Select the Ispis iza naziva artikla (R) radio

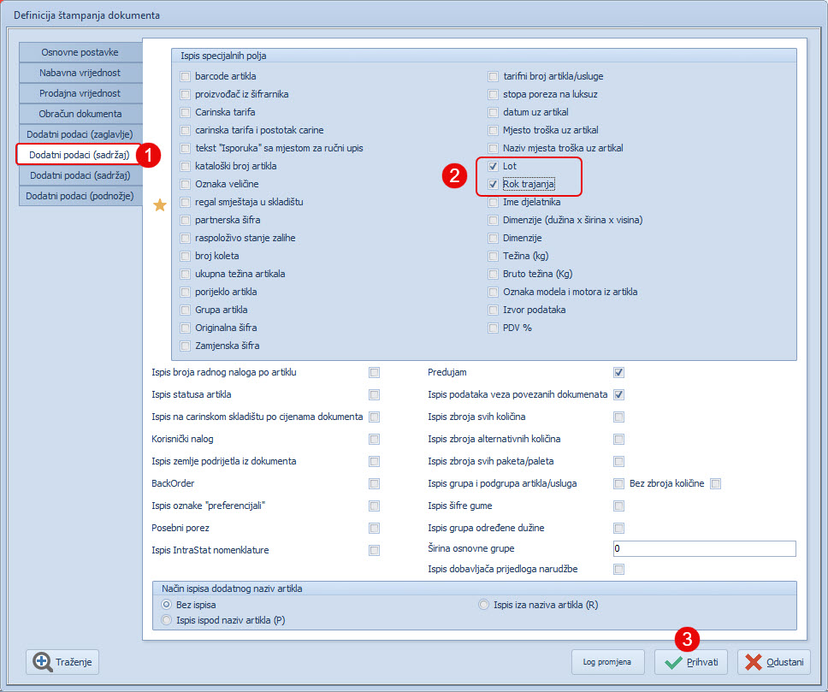coord(485,605)
